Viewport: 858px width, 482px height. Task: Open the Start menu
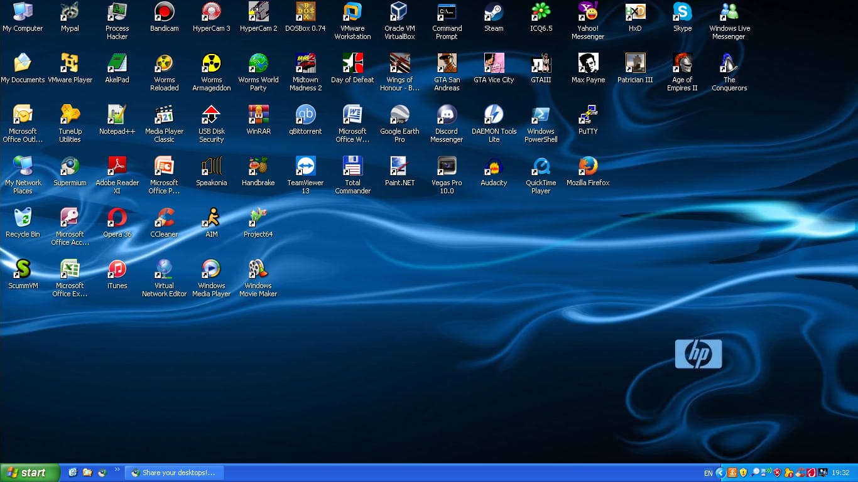tap(30, 473)
